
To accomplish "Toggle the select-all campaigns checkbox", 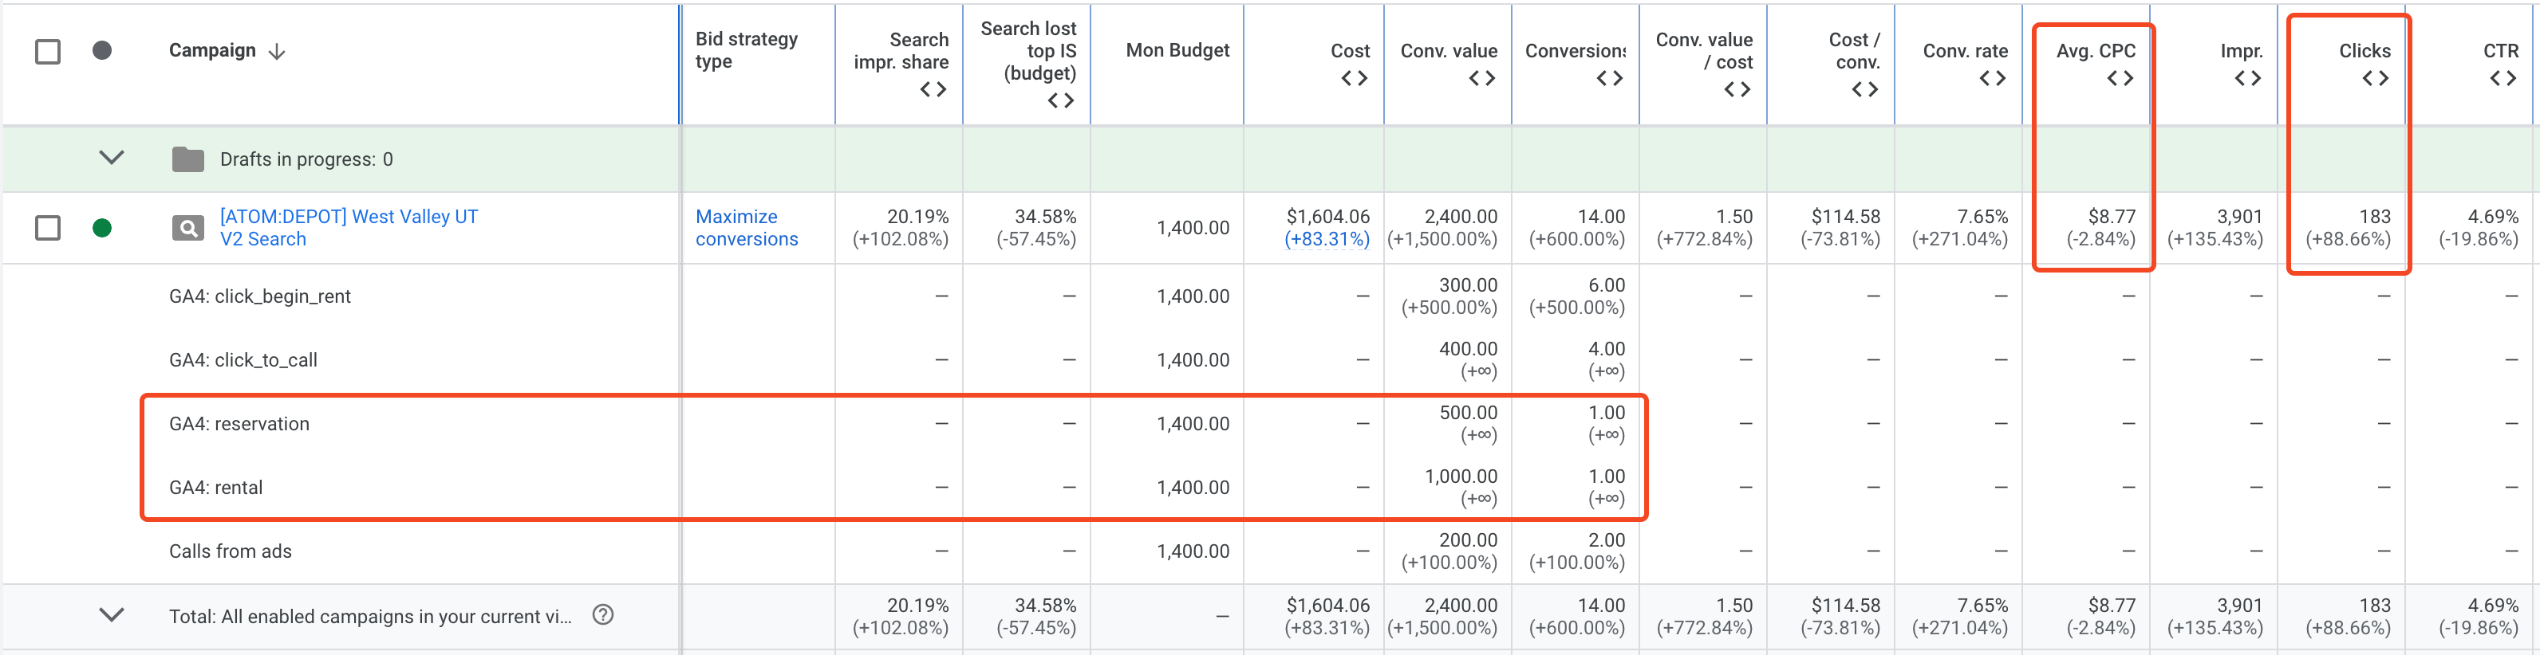I will (x=47, y=51).
